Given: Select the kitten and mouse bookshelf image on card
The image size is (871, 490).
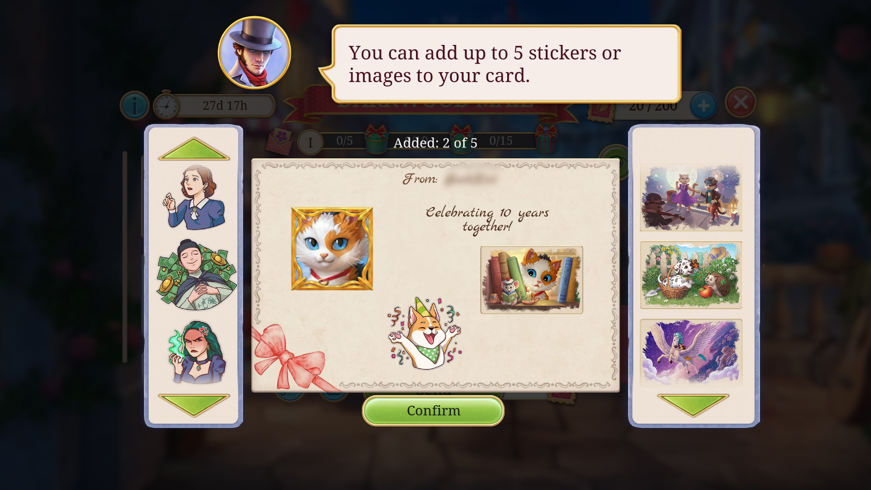Looking at the screenshot, I should point(532,280).
